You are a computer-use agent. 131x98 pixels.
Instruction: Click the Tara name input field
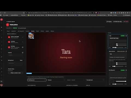118,54
